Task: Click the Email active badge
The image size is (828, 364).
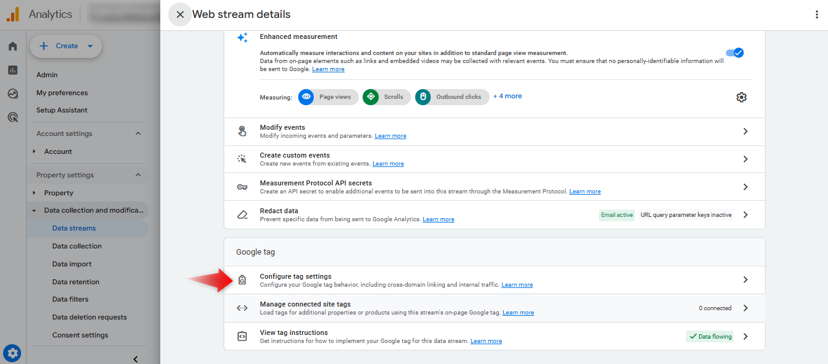Action: [x=617, y=215]
